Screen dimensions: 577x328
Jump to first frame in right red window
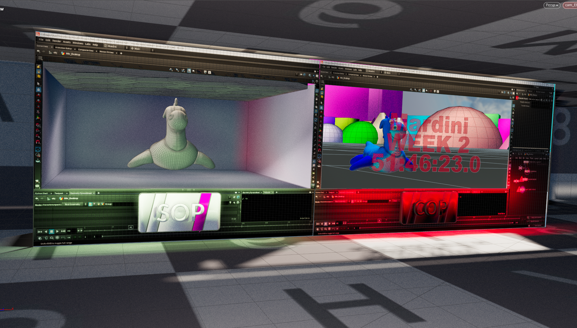coord(317,224)
